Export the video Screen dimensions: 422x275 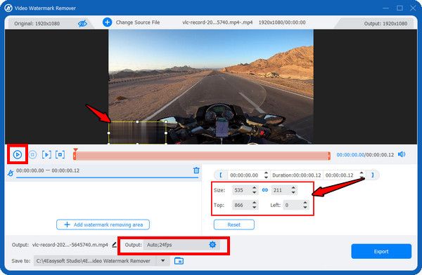381,251
